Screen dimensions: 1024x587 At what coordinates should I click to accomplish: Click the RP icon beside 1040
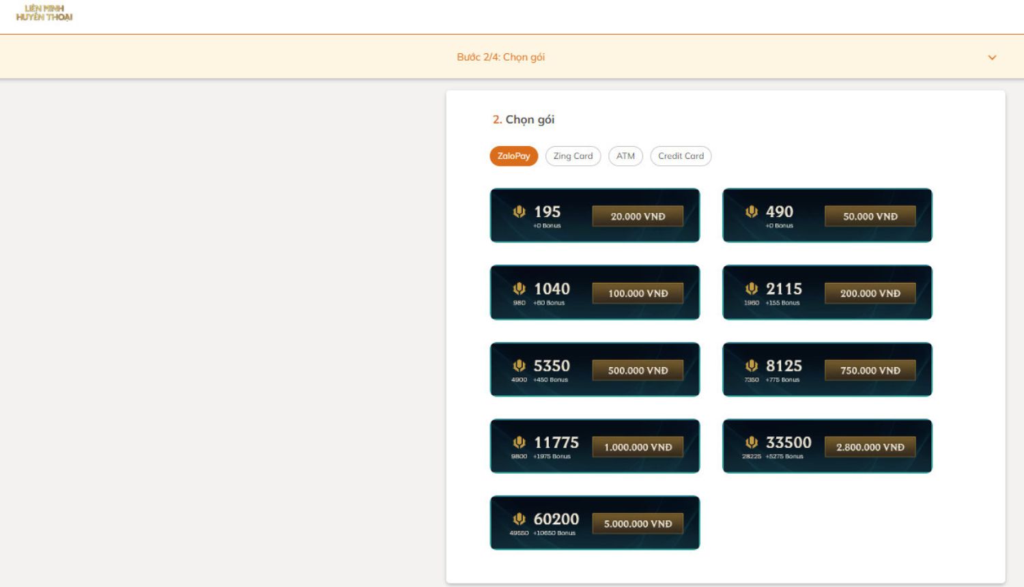(520, 289)
